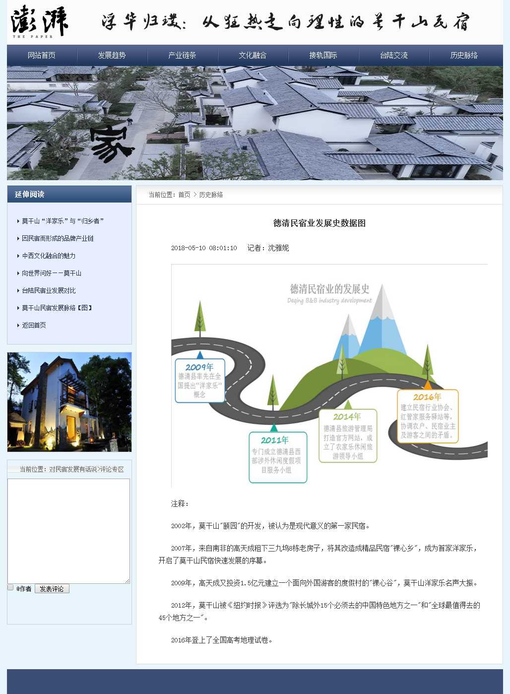Image resolution: width=510 pixels, height=694 pixels.
Task: Go to 产业链条 navigation tab
Action: pos(183,56)
